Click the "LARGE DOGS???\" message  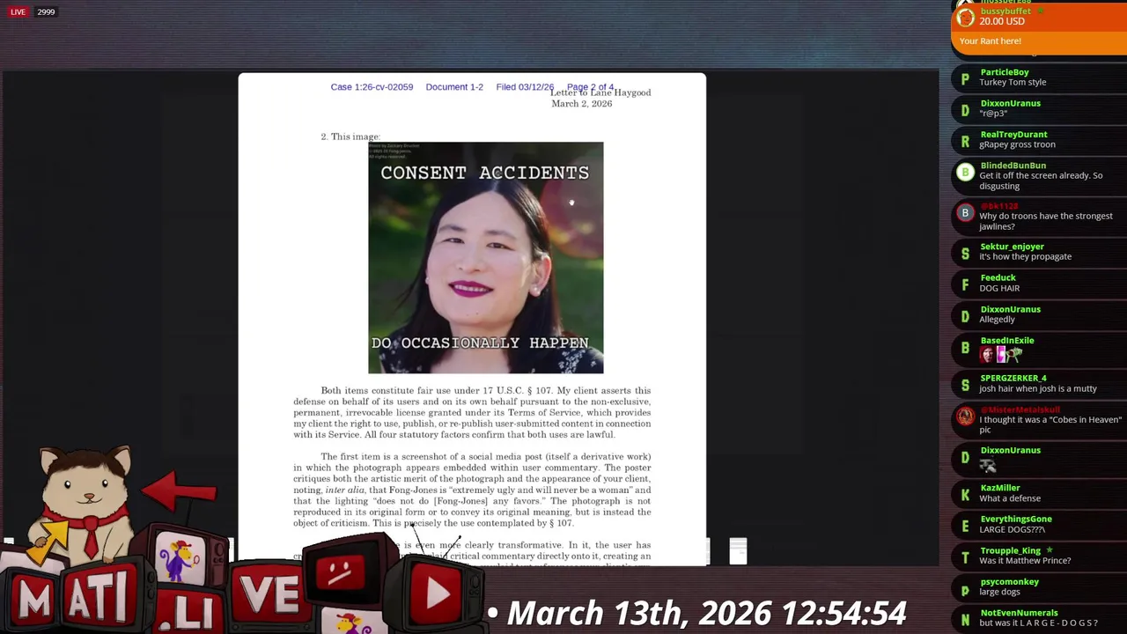pos(1013,529)
